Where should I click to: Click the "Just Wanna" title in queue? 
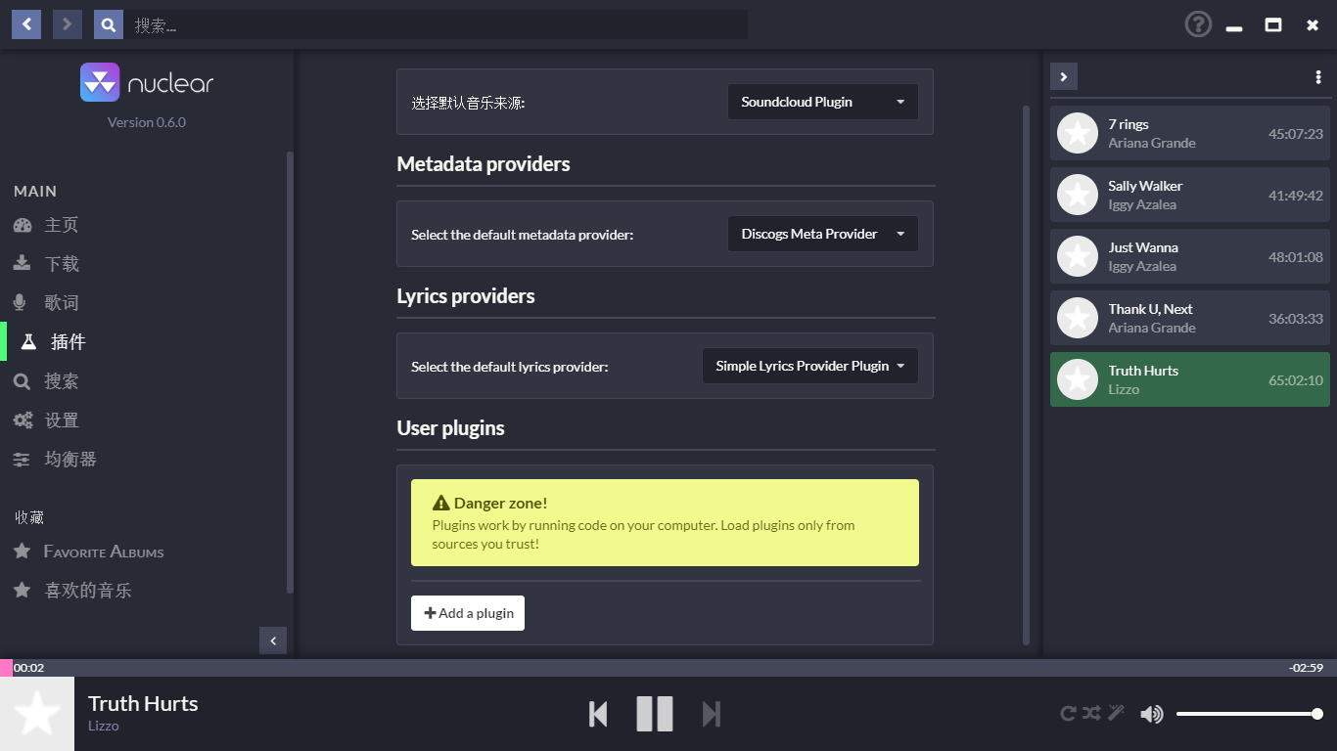point(1143,247)
